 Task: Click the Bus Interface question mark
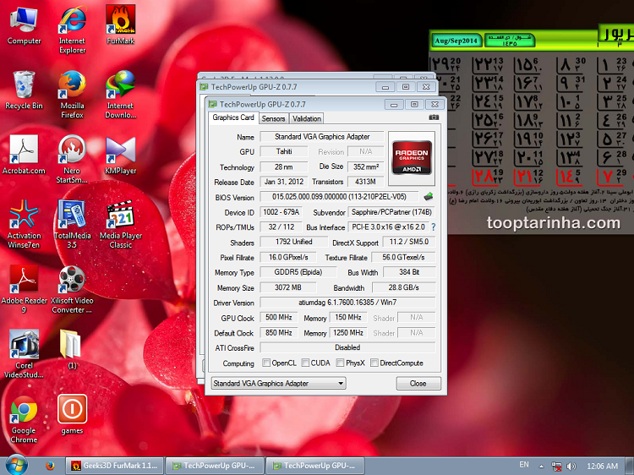click(x=434, y=227)
